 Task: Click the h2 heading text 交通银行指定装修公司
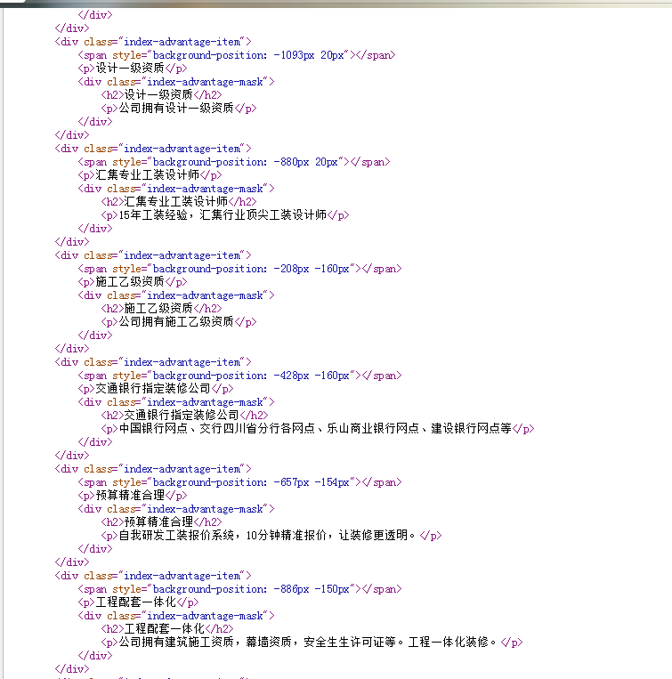click(x=182, y=416)
